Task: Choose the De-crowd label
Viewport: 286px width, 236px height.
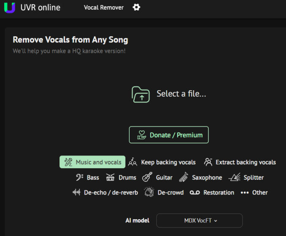Action: coord(171,193)
